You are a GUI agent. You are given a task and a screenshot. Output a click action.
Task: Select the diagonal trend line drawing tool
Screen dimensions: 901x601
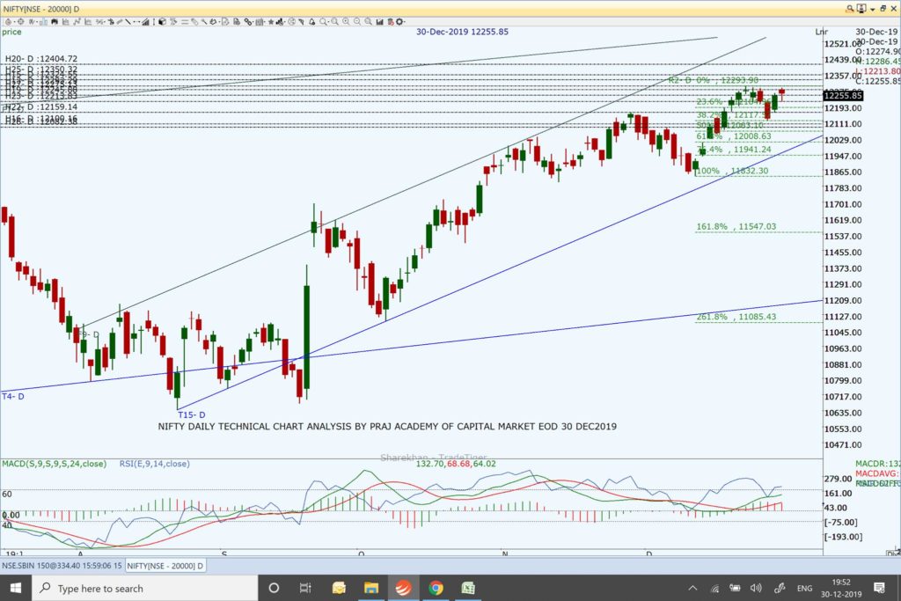click(128, 22)
